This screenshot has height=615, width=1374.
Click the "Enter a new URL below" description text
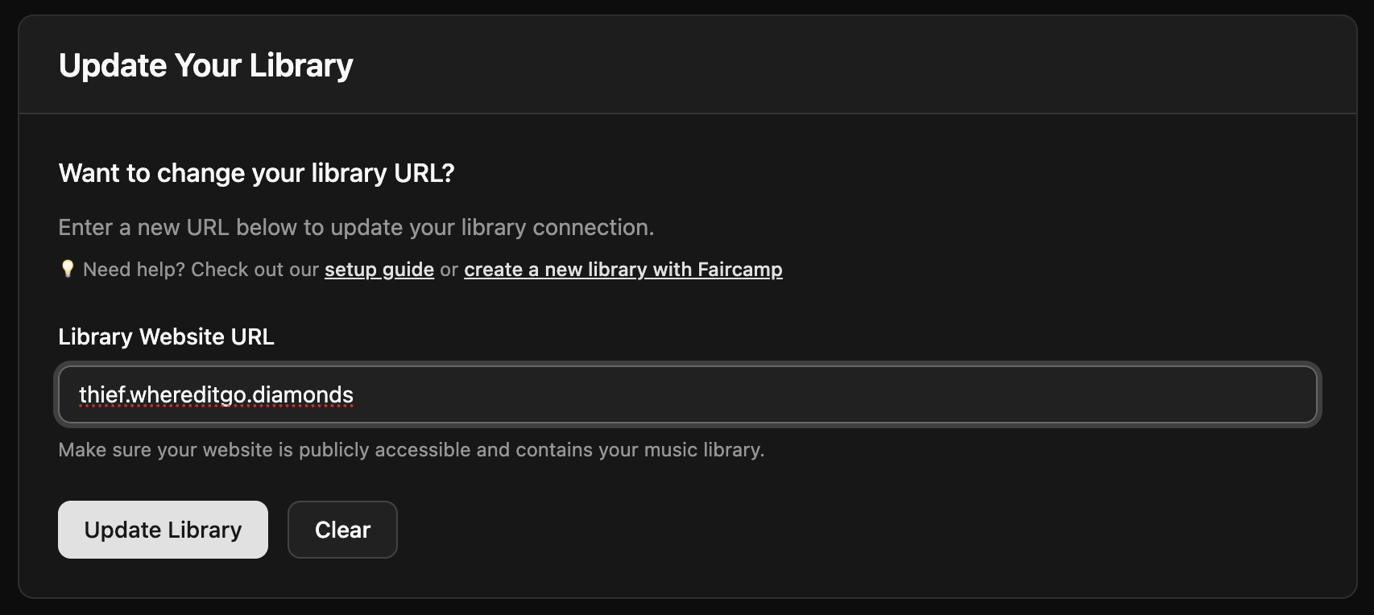[356, 228]
